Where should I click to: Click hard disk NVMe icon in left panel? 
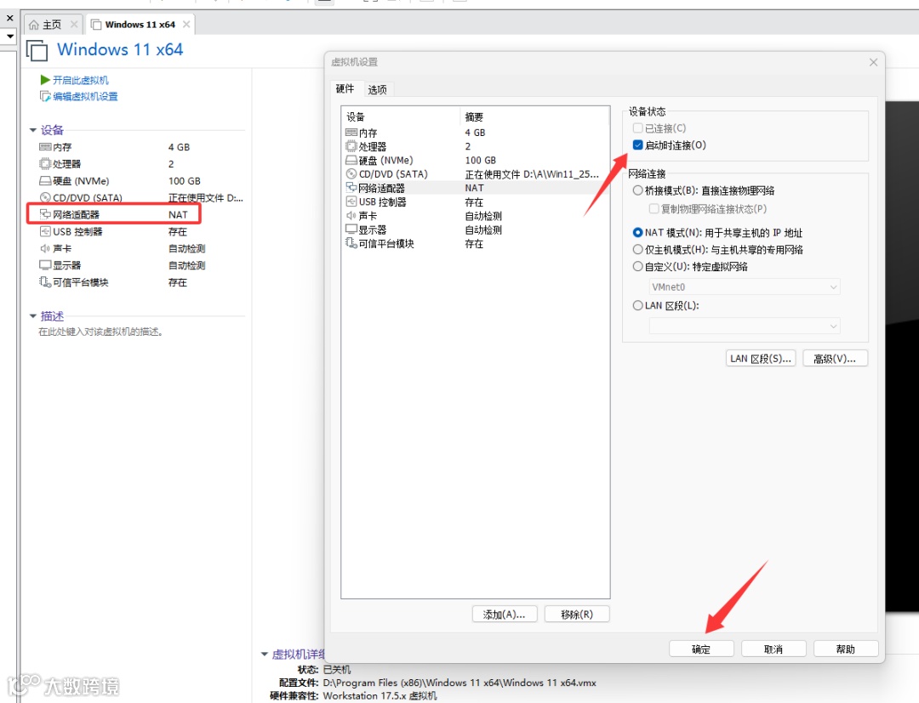pos(45,181)
